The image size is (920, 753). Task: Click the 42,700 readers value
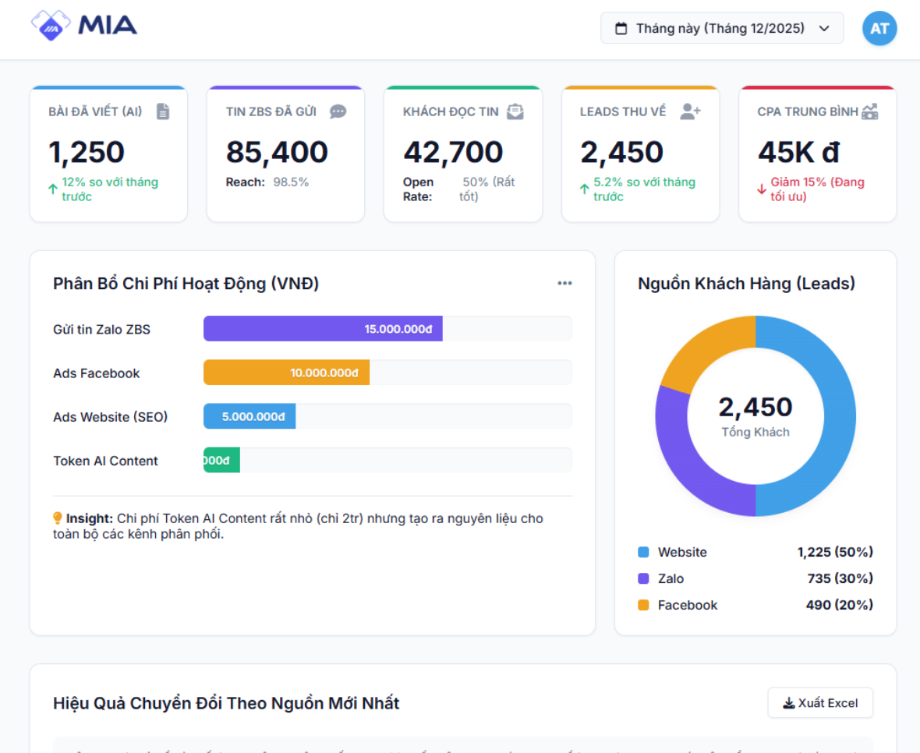[453, 152]
